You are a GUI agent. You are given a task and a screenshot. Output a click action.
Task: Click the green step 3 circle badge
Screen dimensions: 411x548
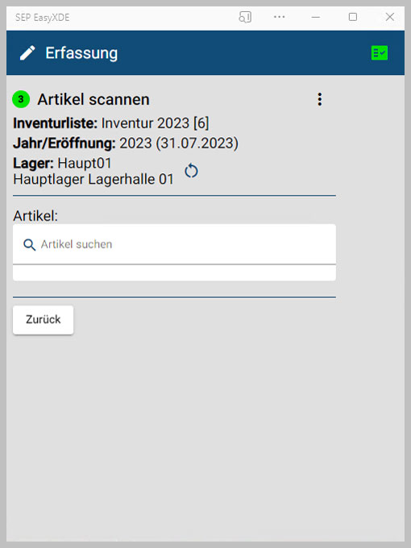[21, 99]
